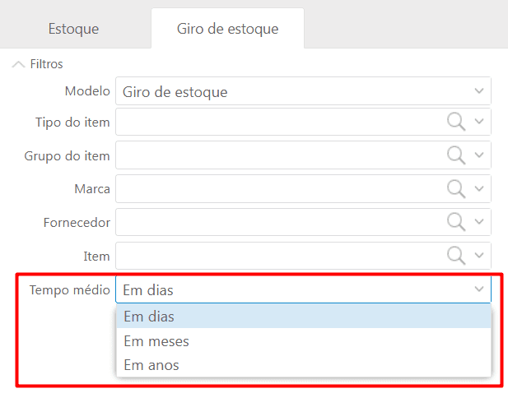Open the Tipo do item dropdown arrow
The width and height of the screenshot is (508, 407).
tap(479, 122)
